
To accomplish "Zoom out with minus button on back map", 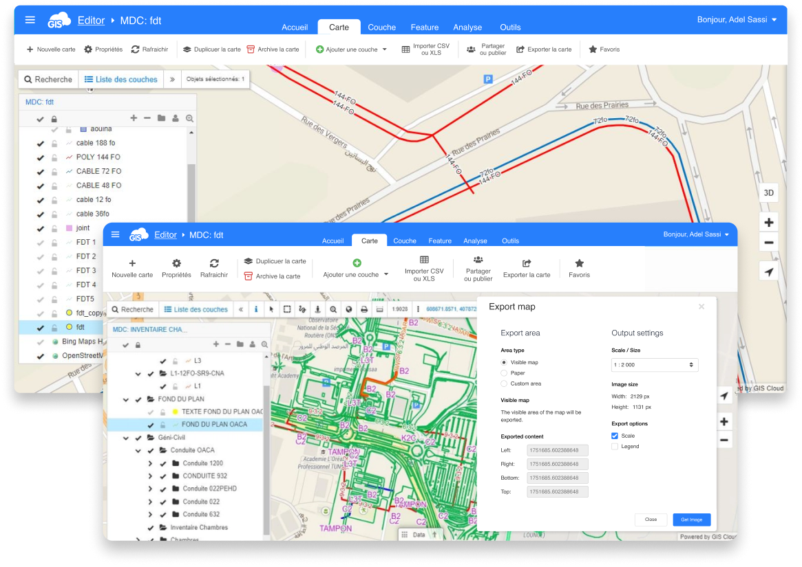I will [x=769, y=243].
